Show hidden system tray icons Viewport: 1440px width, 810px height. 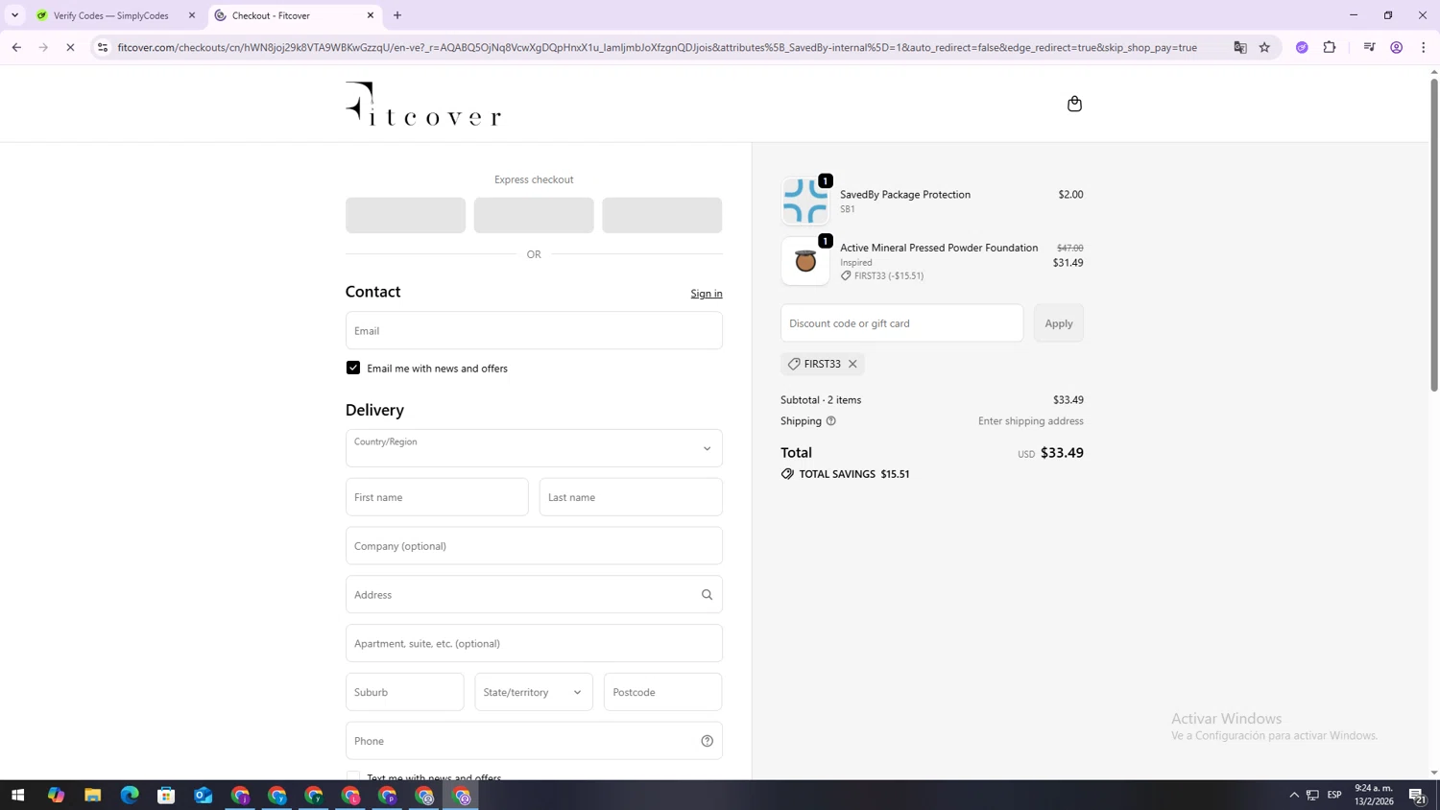tap(1294, 796)
